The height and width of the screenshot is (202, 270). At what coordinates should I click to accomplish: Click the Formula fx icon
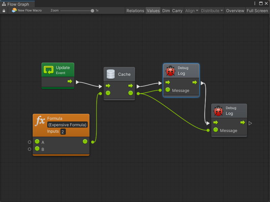[x=40, y=121]
